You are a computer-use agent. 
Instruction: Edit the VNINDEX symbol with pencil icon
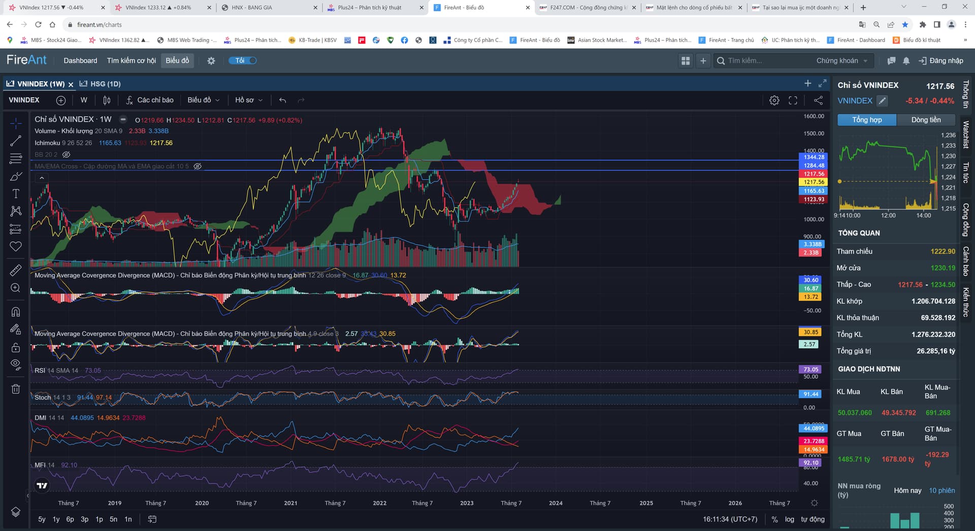[x=883, y=101]
